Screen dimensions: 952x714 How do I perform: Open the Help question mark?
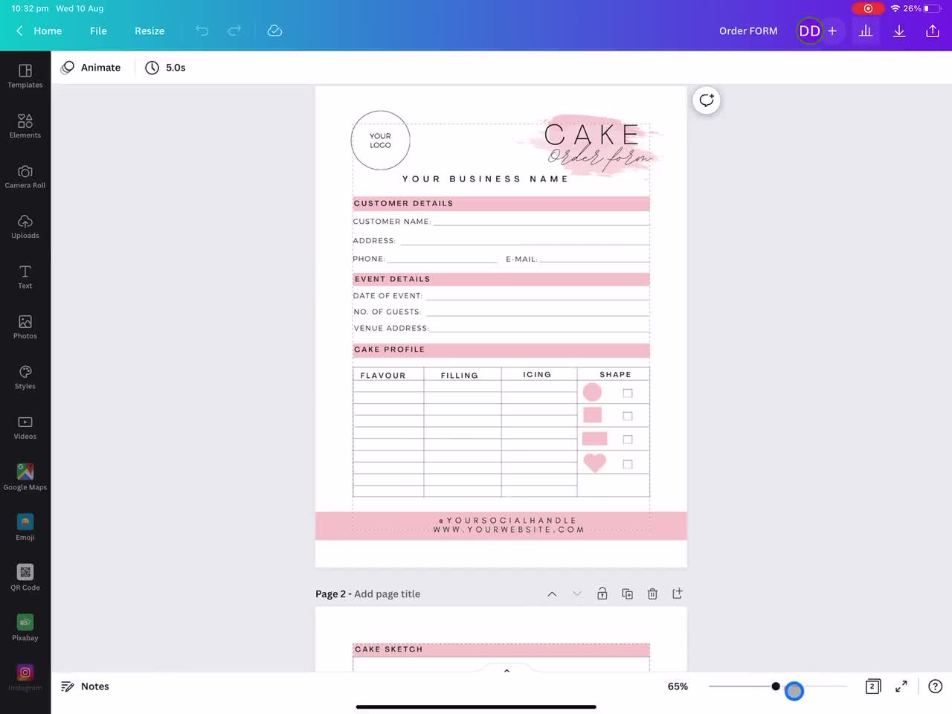click(x=936, y=686)
